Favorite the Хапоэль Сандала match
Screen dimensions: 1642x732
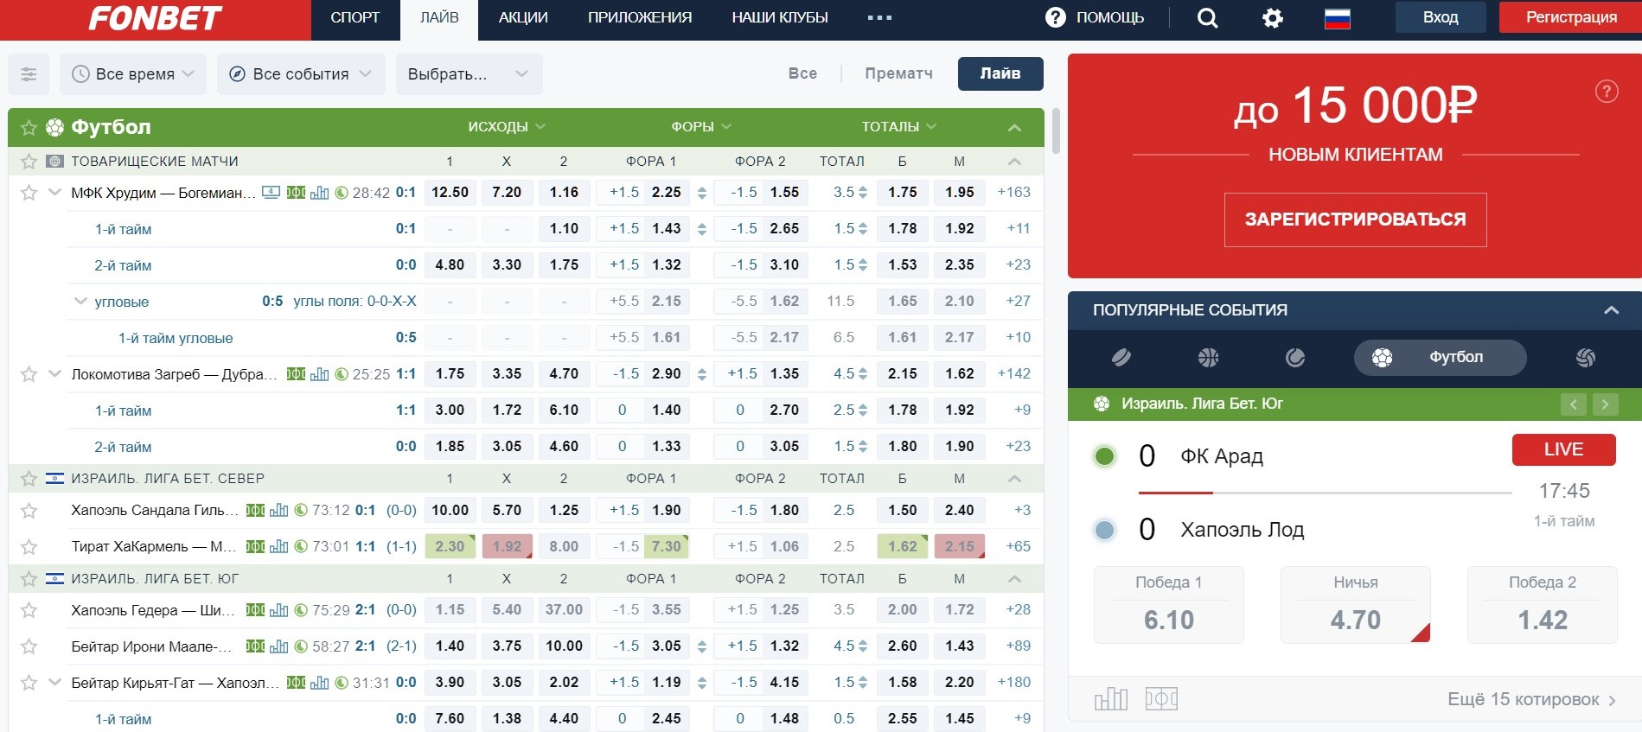tap(29, 510)
